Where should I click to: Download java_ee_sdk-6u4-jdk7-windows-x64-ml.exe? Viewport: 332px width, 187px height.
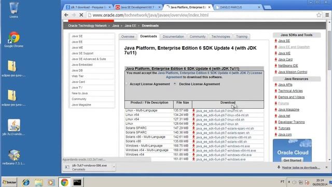pos(226,151)
